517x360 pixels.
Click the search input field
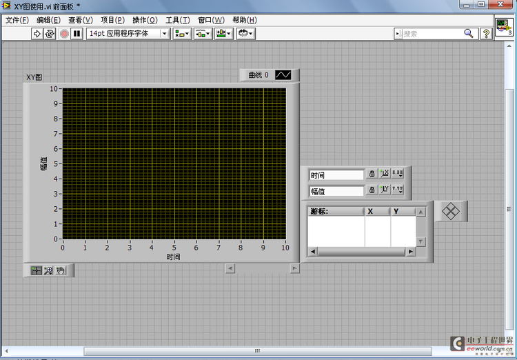pyautogui.click(x=432, y=34)
